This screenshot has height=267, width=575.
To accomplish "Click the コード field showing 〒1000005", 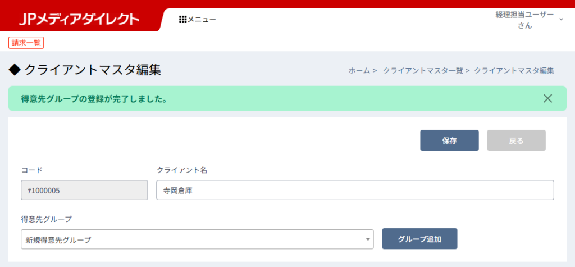I will [x=84, y=190].
